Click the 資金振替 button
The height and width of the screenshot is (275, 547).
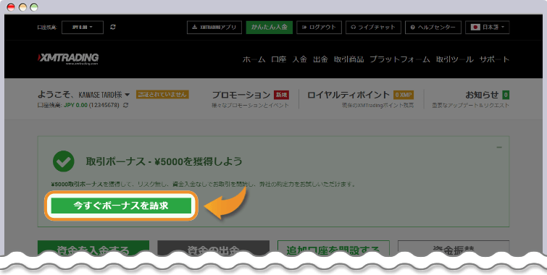click(454, 248)
